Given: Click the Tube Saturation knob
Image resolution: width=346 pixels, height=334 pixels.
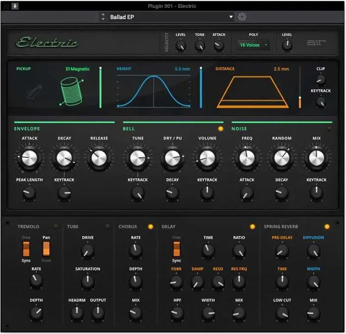Looking at the screenshot, I should click(88, 282).
